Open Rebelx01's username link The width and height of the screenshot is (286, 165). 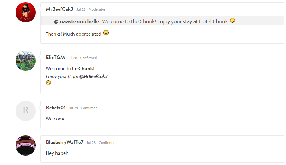(x=56, y=108)
